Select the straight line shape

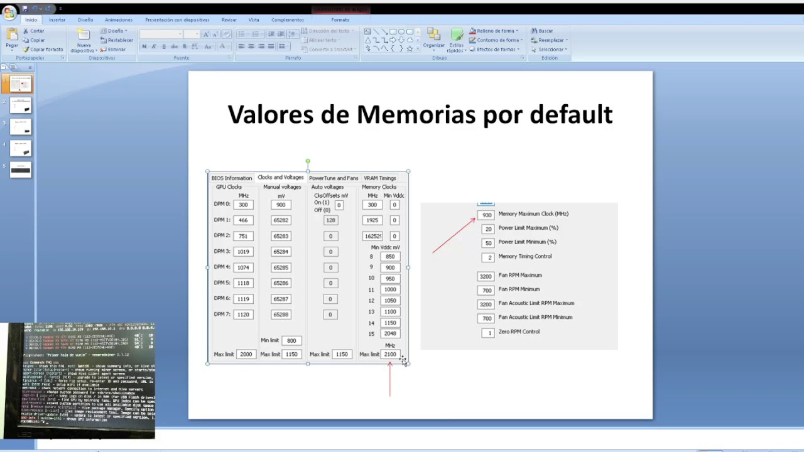(376, 31)
